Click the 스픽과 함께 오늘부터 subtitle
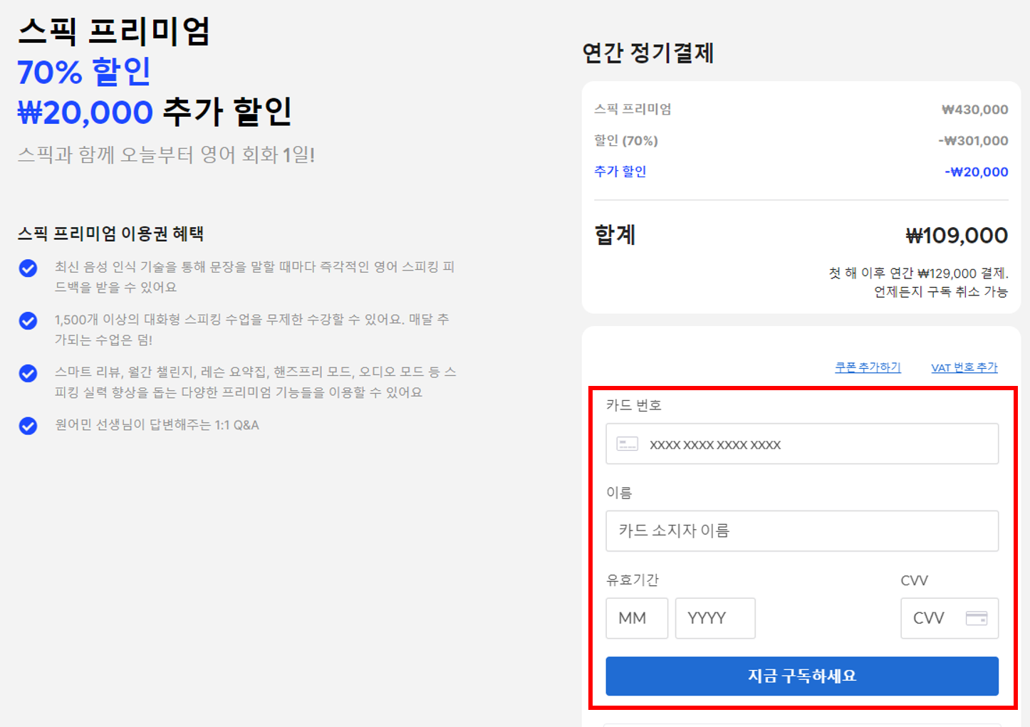The width and height of the screenshot is (1030, 727). tap(166, 155)
